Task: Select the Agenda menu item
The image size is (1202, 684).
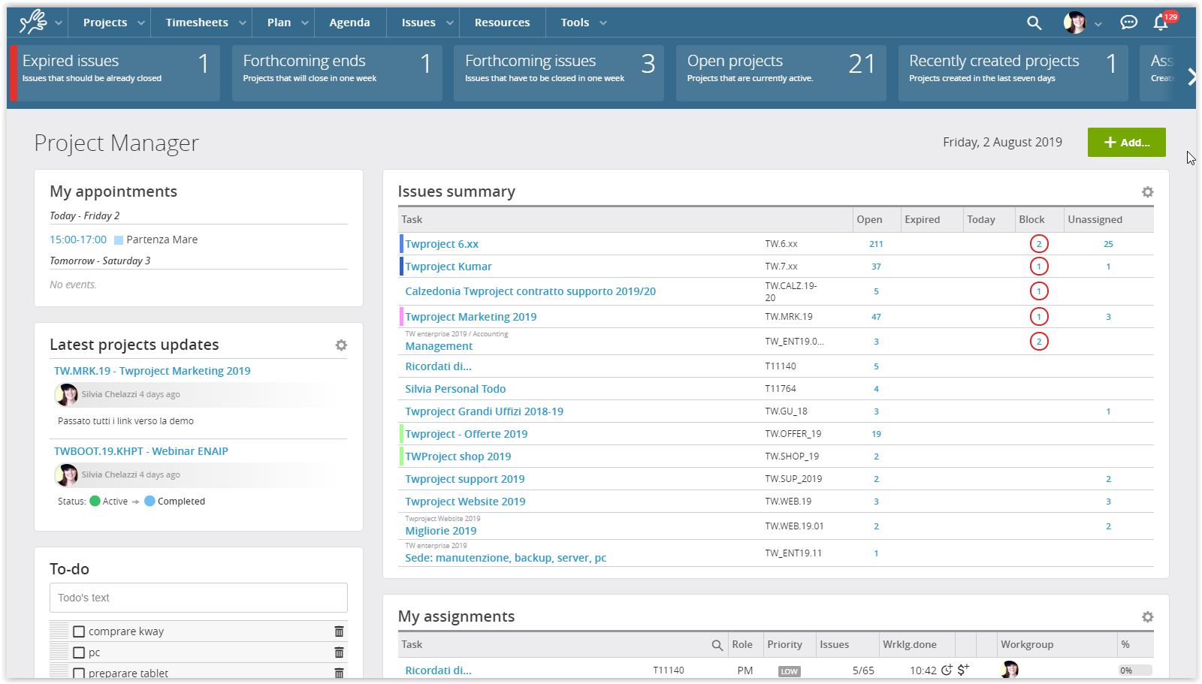Action: [350, 23]
